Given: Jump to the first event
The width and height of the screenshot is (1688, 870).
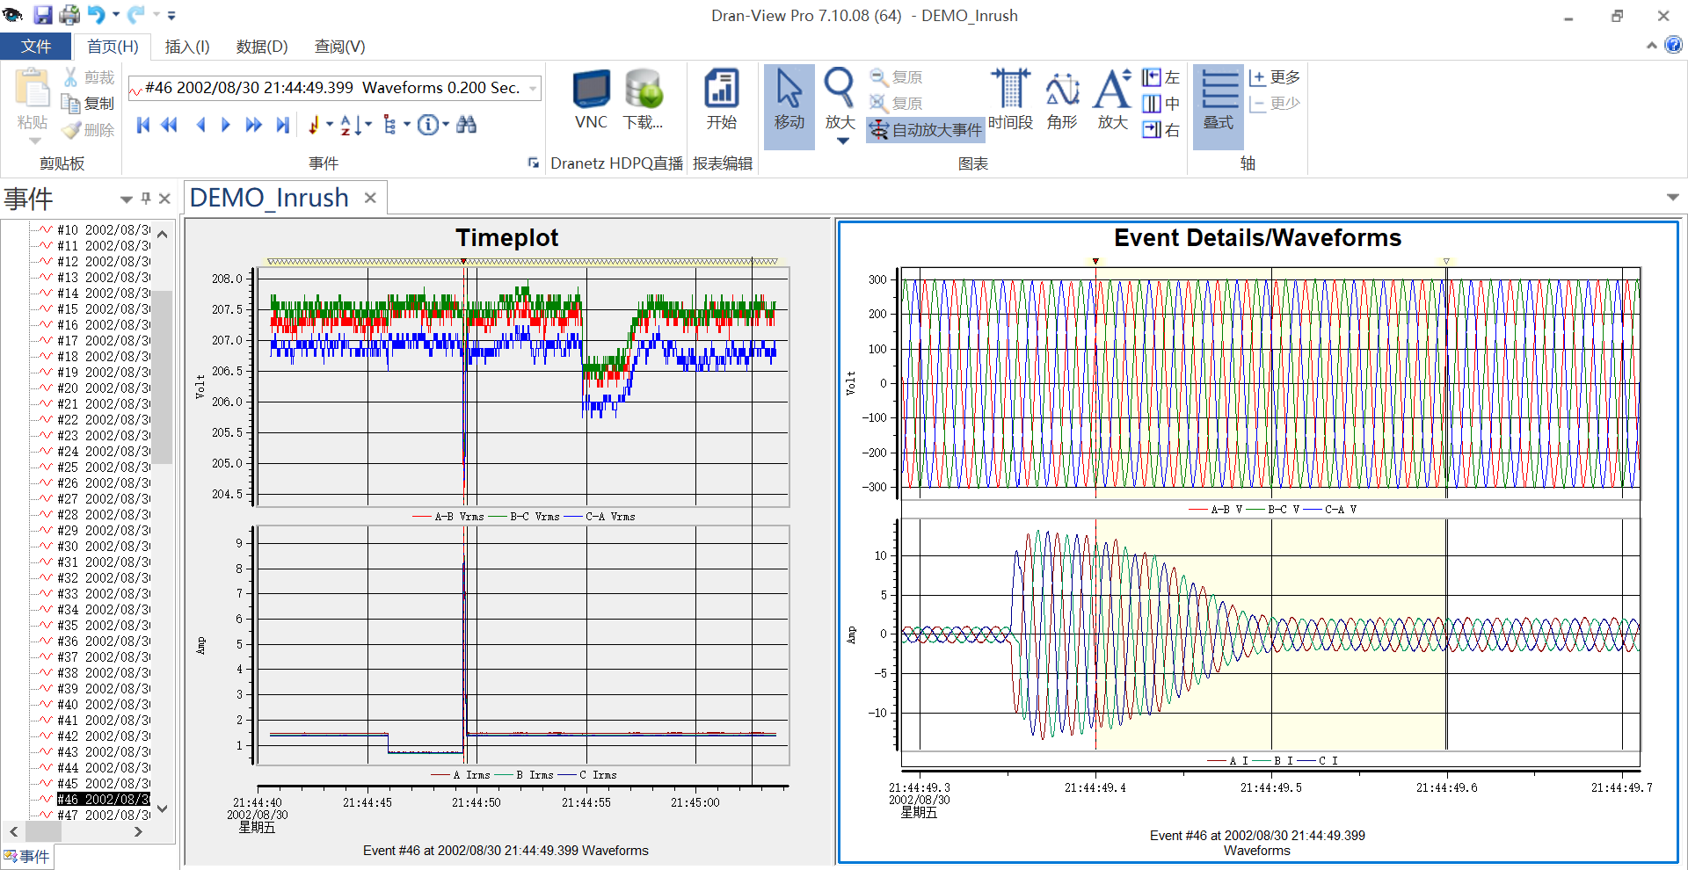Looking at the screenshot, I should tap(143, 125).
